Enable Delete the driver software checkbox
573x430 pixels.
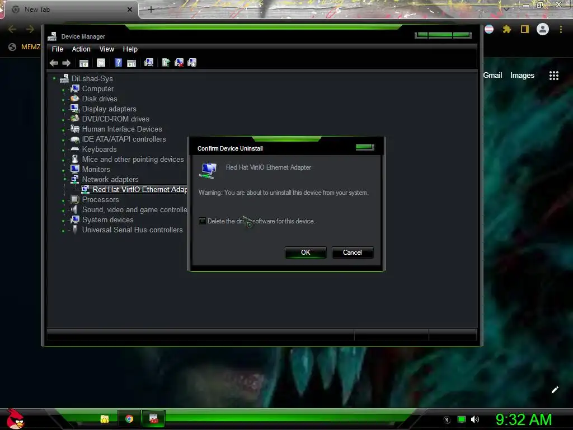tap(202, 221)
